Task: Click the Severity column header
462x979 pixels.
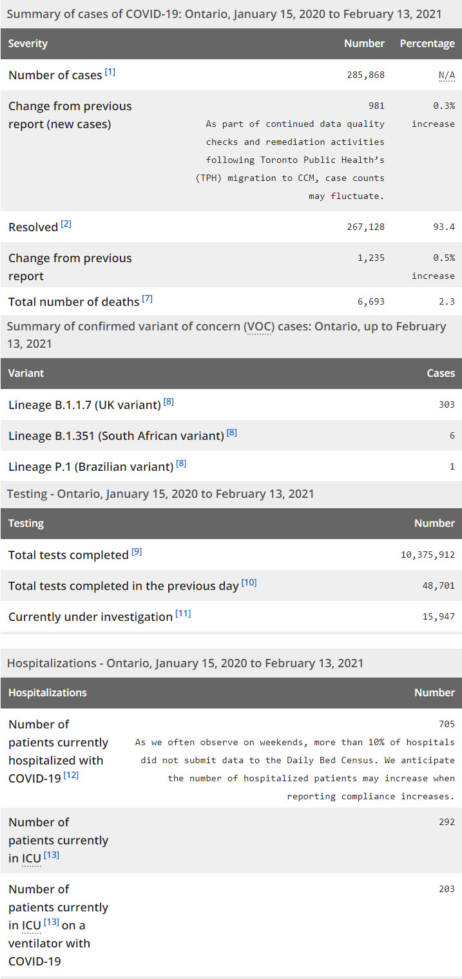Action: (28, 44)
